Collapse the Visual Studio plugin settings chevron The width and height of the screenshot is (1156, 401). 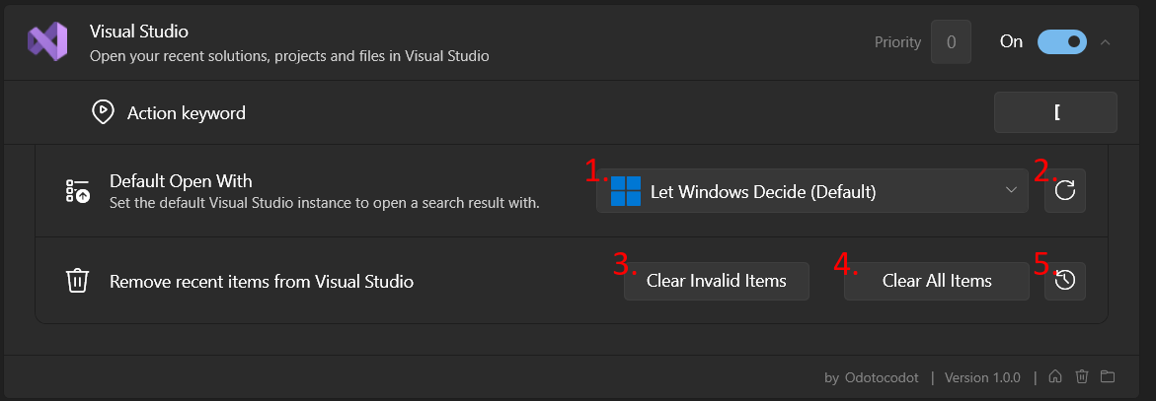[x=1105, y=42]
